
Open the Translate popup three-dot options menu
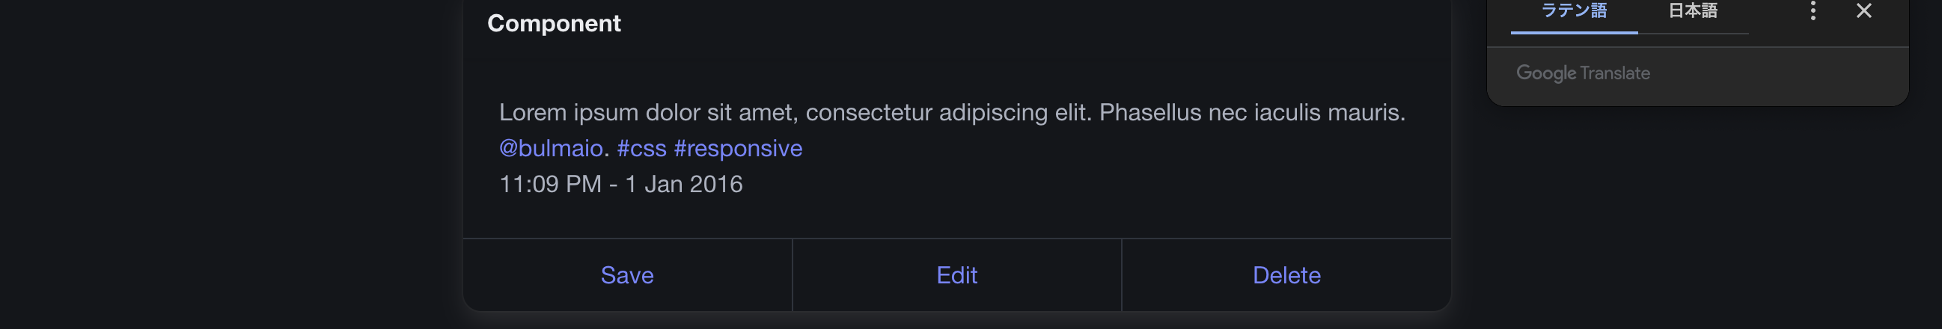point(1813,10)
